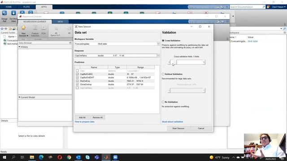Select REGRESSION LEARNER tab
287x161 pixels.
tap(35, 21)
